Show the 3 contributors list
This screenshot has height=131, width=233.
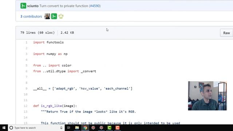[x=31, y=16]
